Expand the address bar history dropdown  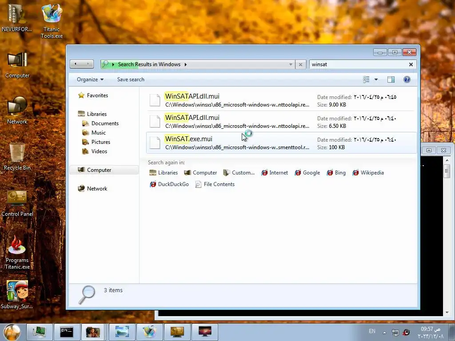click(291, 64)
